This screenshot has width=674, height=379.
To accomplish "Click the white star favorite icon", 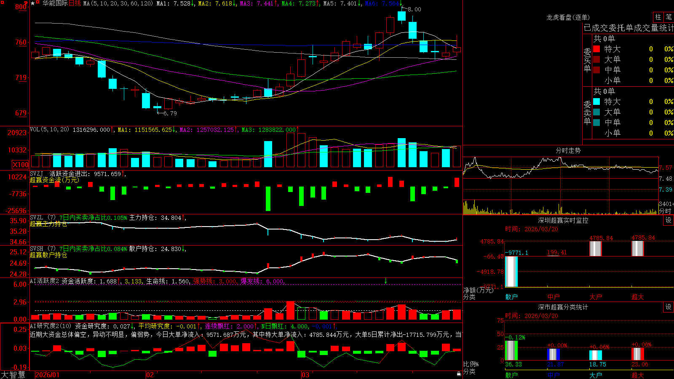I will 32,3.
